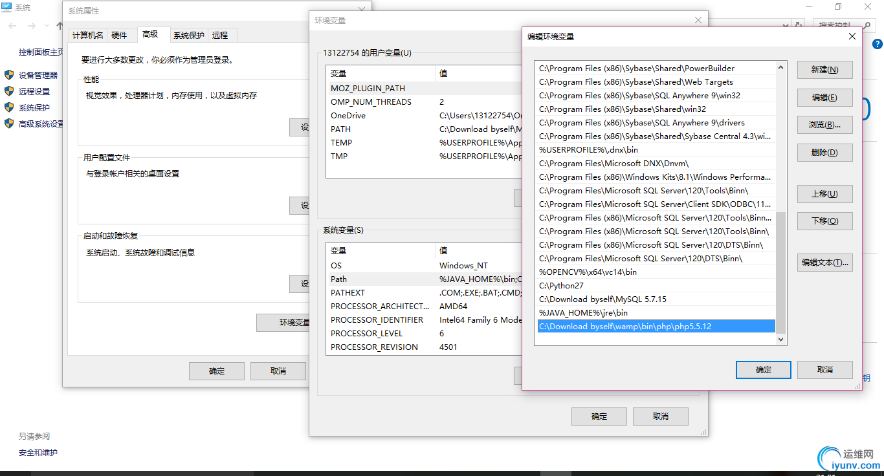Confirm edit dialog with 确定
The image size is (884, 476).
[x=764, y=370]
